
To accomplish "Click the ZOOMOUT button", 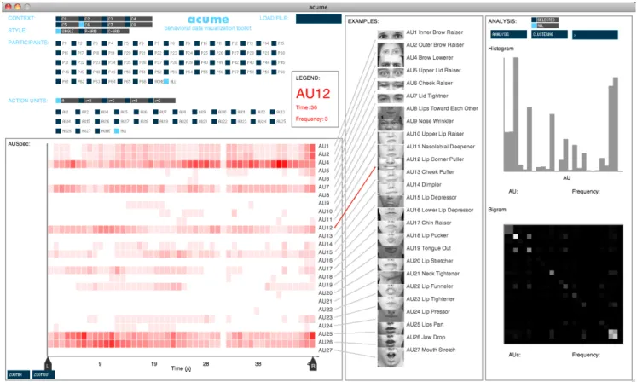I will [x=43, y=374].
